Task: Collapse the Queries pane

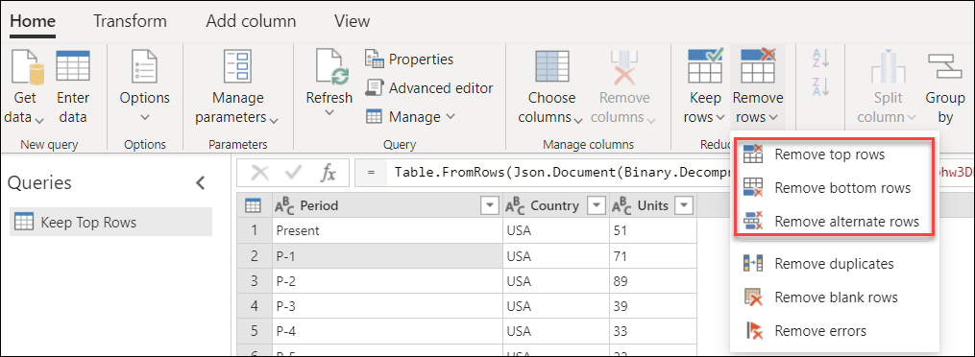Action: (200, 183)
